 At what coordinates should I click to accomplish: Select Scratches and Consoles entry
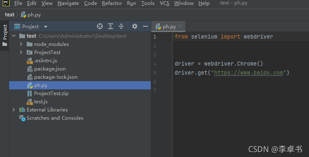click(80, 118)
